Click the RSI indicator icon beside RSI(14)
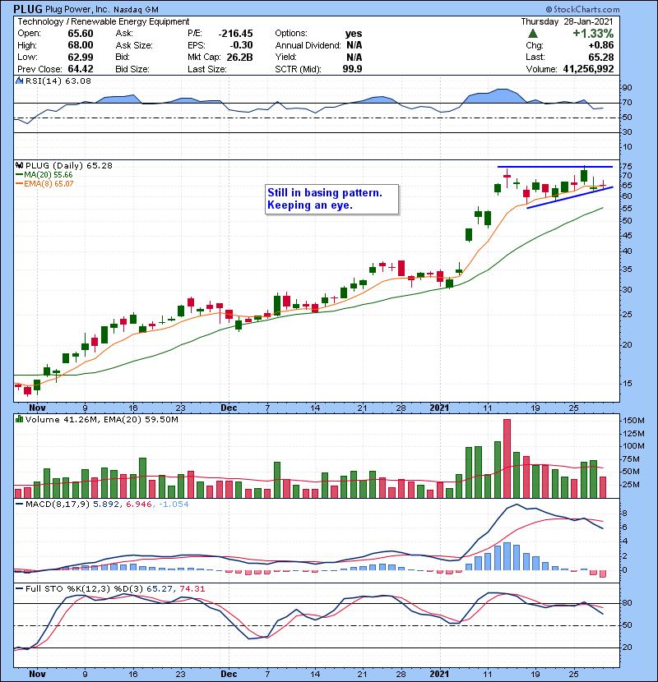Image resolution: width=658 pixels, height=682 pixels. [19, 81]
